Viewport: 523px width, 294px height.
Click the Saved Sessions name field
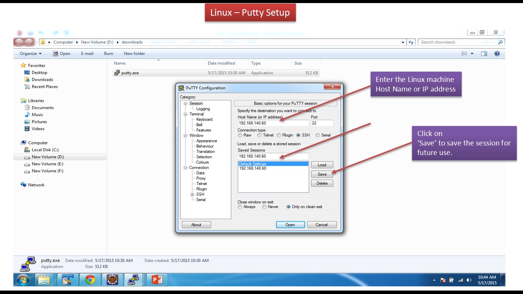click(273, 156)
